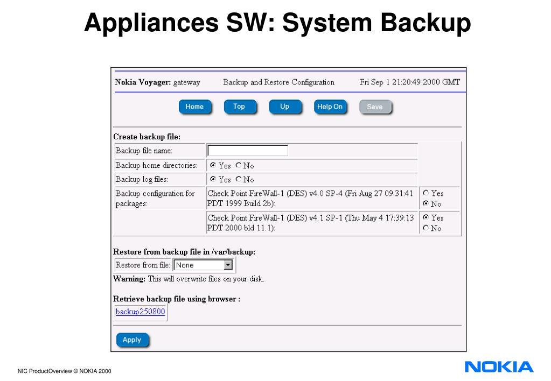Click the Apply button

[132, 340]
